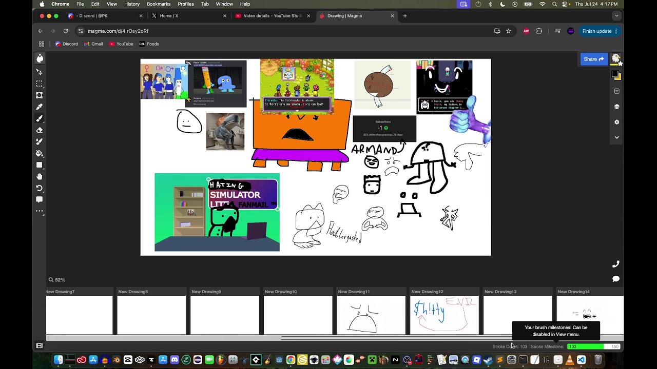Open the Chrome extensions puzzle icon
The image size is (657, 369).
pyautogui.click(x=539, y=31)
